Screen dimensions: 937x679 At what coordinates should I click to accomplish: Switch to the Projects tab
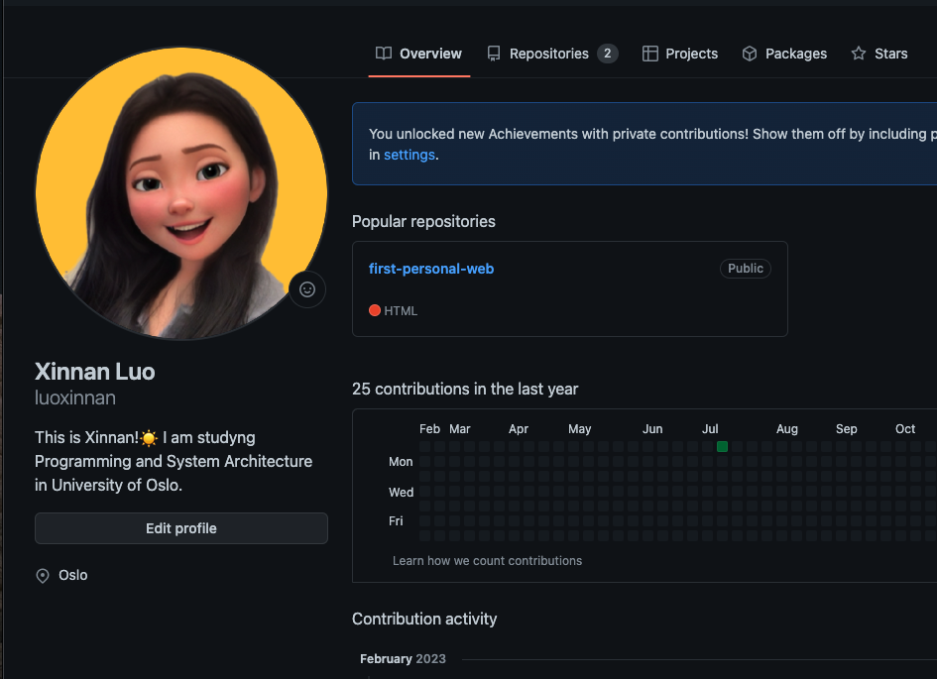pos(691,54)
